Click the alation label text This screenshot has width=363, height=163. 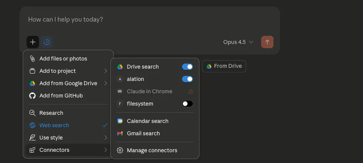[x=135, y=79]
